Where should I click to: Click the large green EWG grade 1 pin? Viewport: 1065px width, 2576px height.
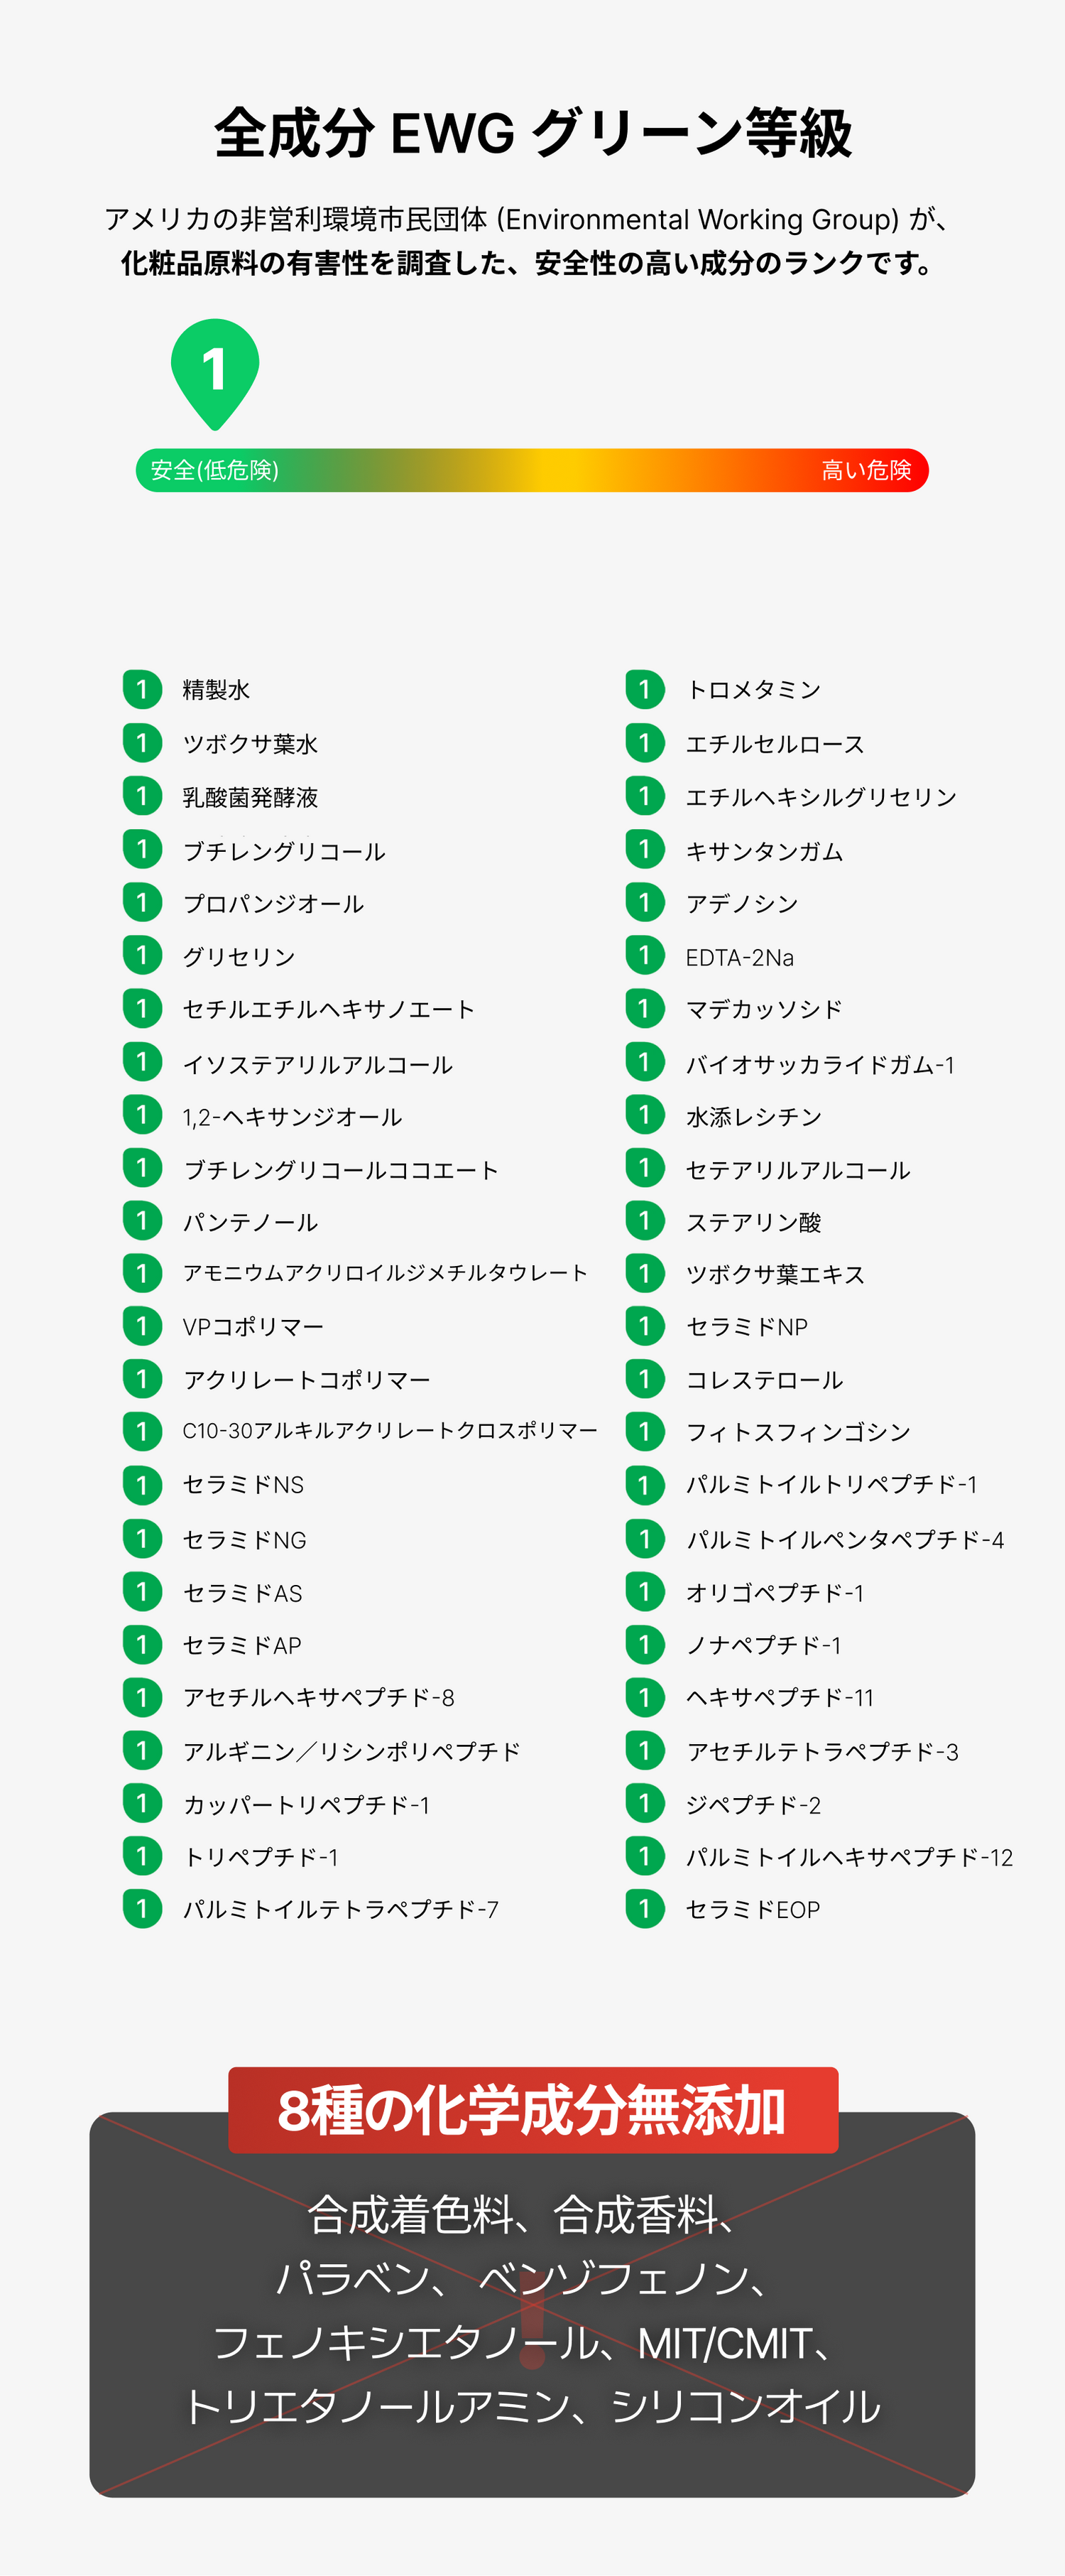215,369
